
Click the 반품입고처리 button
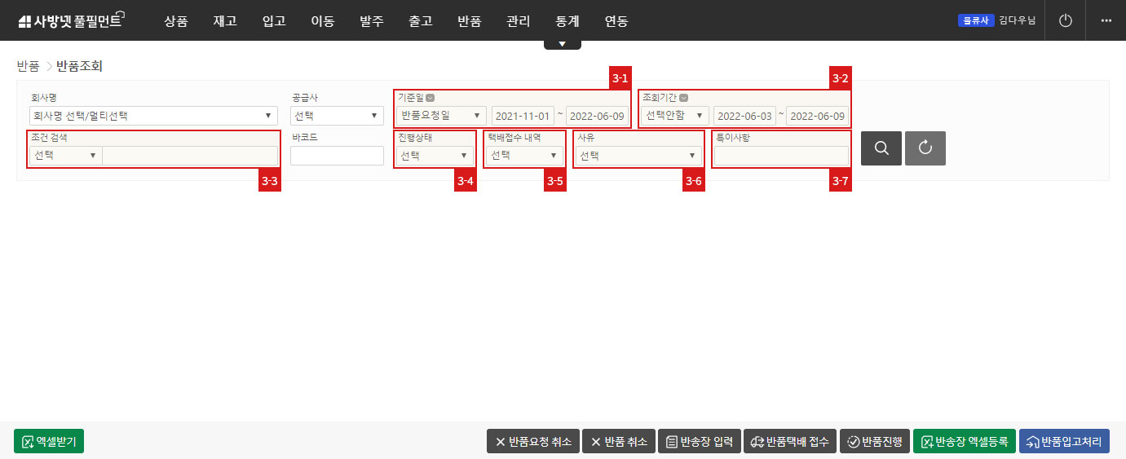tap(1064, 442)
